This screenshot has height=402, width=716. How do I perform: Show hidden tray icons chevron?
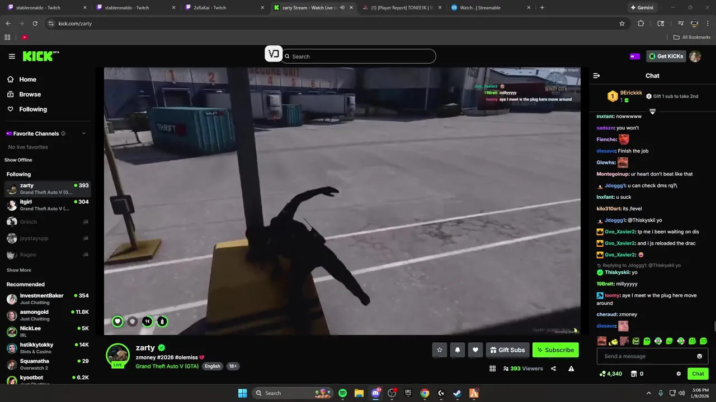tap(649, 393)
